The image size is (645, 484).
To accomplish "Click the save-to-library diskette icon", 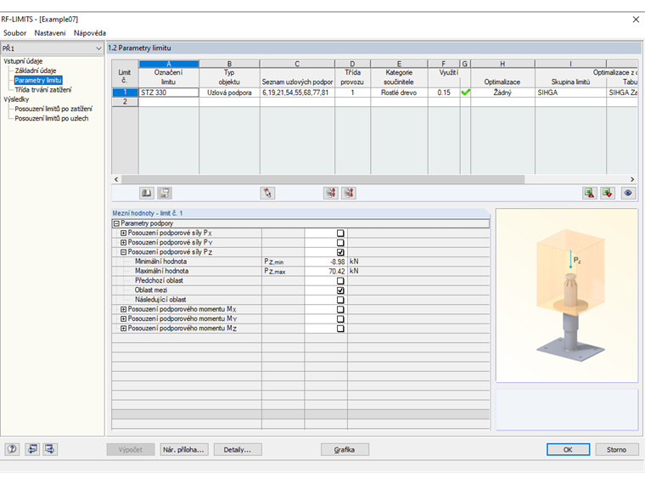I will [165, 193].
